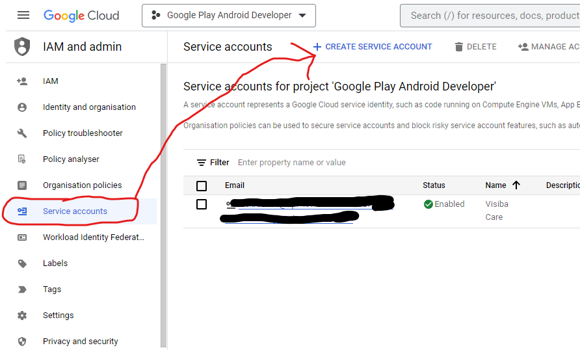
Task: Open Organisation policies
Action: pyautogui.click(x=82, y=185)
